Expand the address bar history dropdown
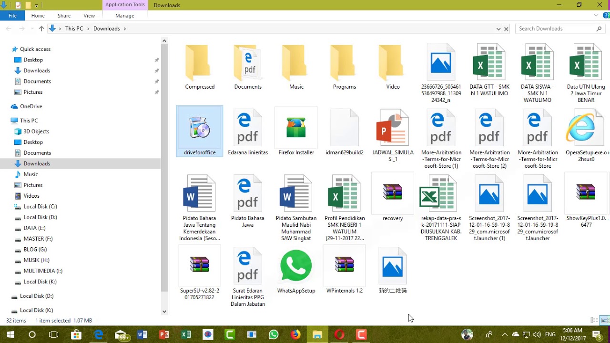The image size is (610, 343). pos(498,29)
